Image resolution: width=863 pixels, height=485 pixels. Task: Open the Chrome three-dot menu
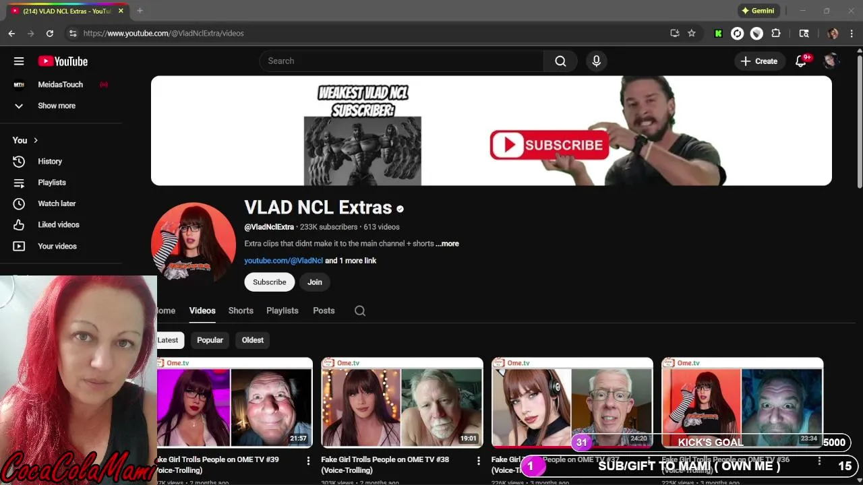tap(852, 33)
